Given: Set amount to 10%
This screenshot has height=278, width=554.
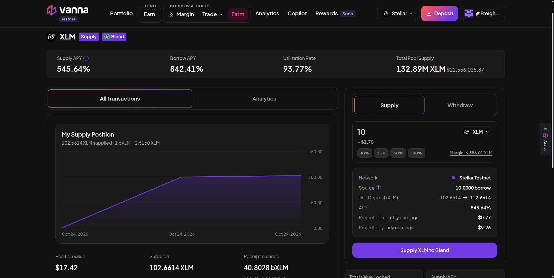Looking at the screenshot, I should (x=365, y=153).
